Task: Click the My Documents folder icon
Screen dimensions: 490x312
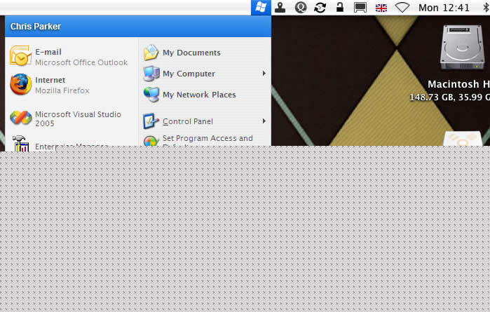Action: (151, 53)
